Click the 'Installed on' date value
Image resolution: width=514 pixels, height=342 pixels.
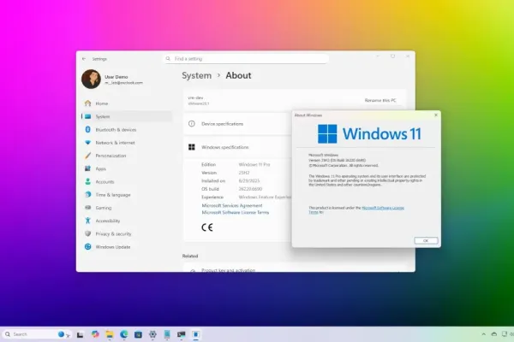pos(249,181)
